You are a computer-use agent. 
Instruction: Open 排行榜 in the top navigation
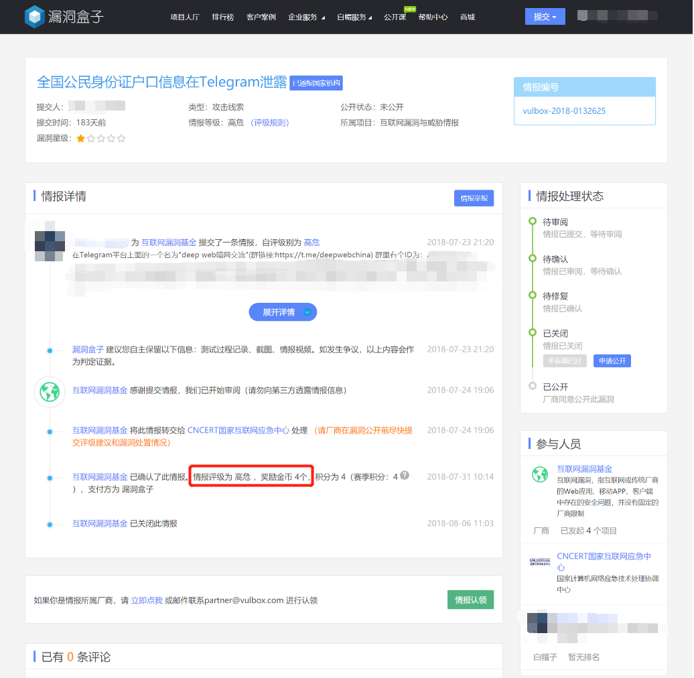[x=222, y=17]
